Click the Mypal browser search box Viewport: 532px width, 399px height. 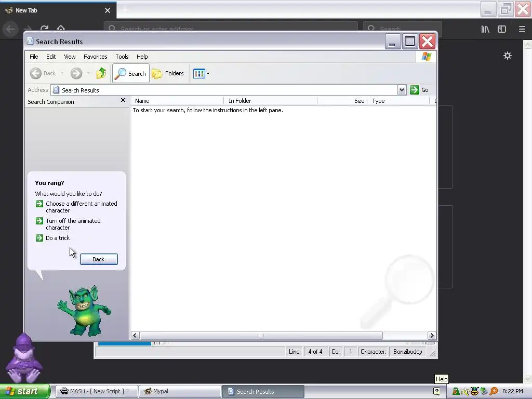[403, 29]
